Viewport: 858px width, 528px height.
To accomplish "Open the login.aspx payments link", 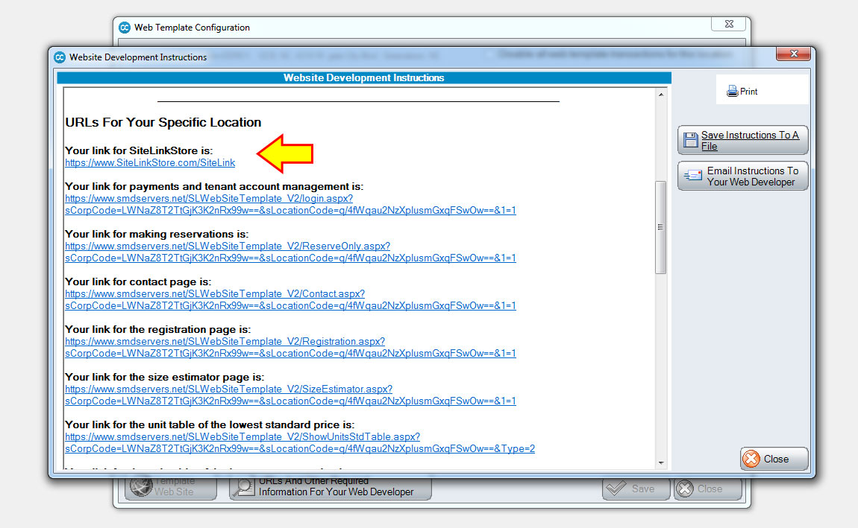I will coord(290,204).
